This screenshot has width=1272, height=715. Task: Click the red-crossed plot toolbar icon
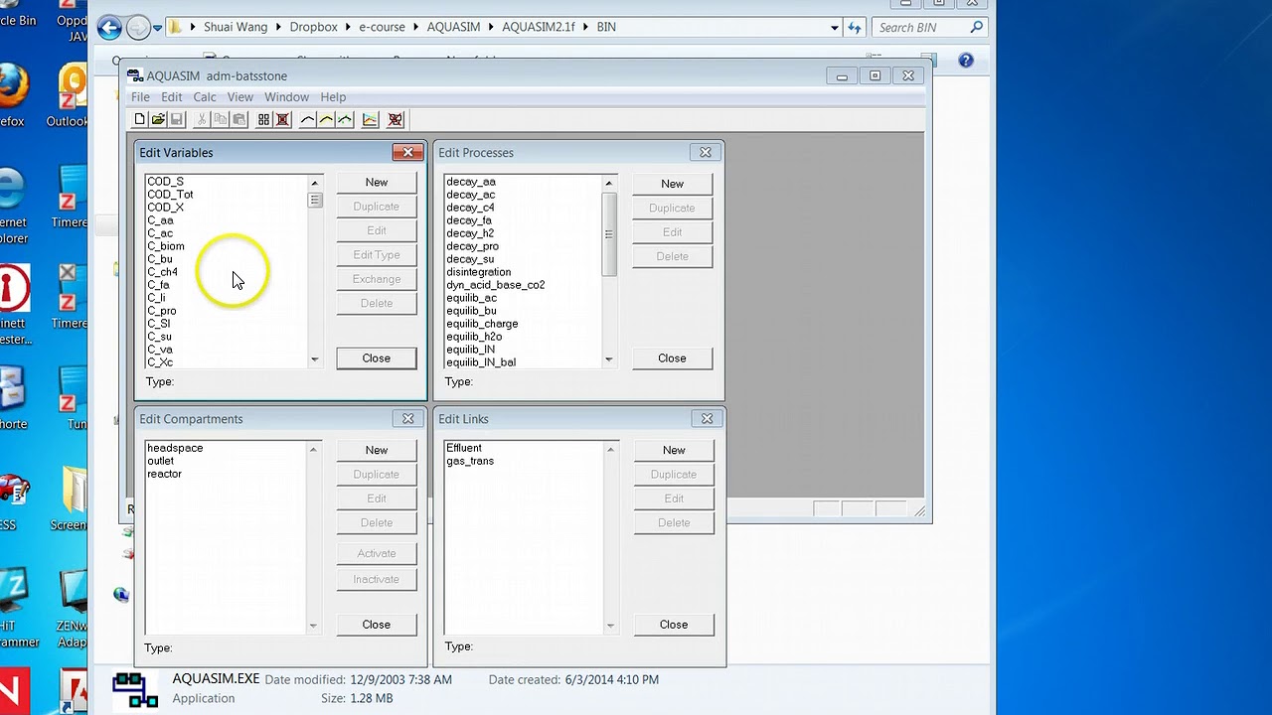[396, 119]
